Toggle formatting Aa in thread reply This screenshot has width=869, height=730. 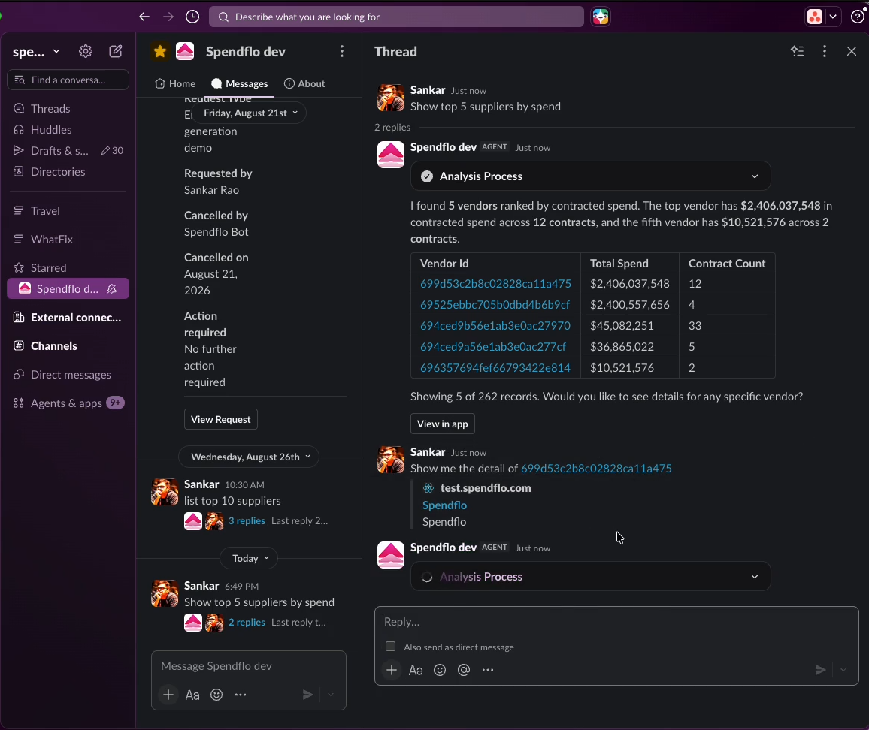(416, 670)
